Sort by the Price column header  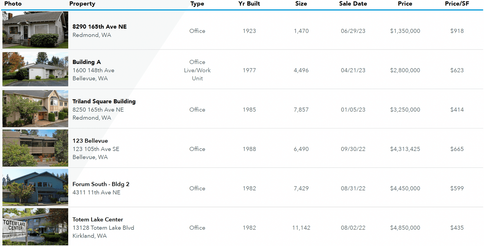pyautogui.click(x=405, y=4)
